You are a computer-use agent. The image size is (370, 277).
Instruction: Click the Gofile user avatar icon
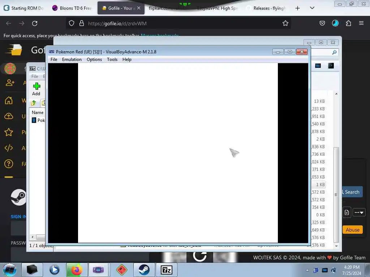pos(10,69)
